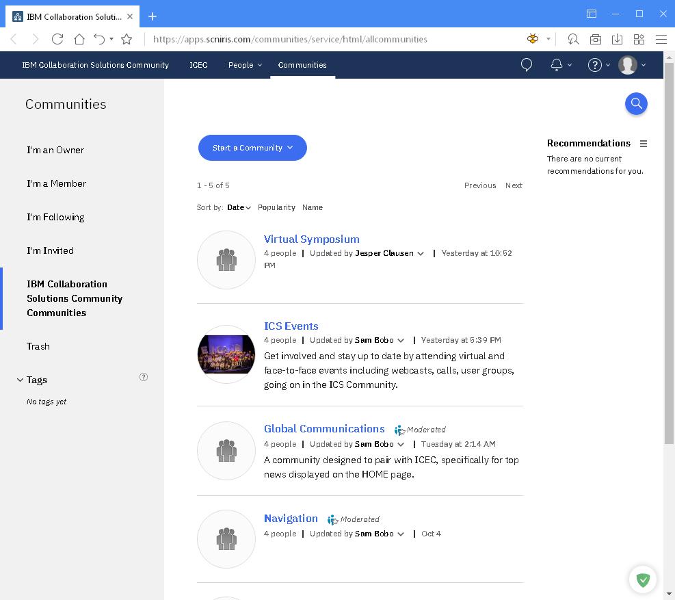
Task: Toggle Date sort direction
Action: click(x=239, y=207)
